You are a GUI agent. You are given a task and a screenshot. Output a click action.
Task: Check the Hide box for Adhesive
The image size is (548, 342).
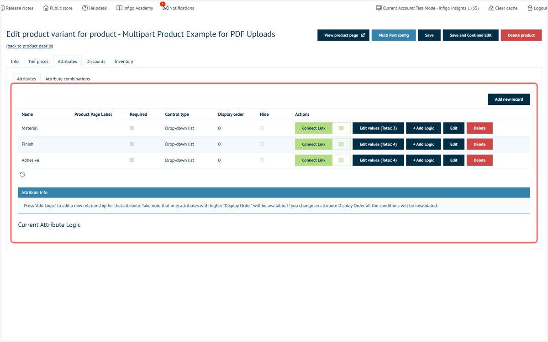[262, 160]
